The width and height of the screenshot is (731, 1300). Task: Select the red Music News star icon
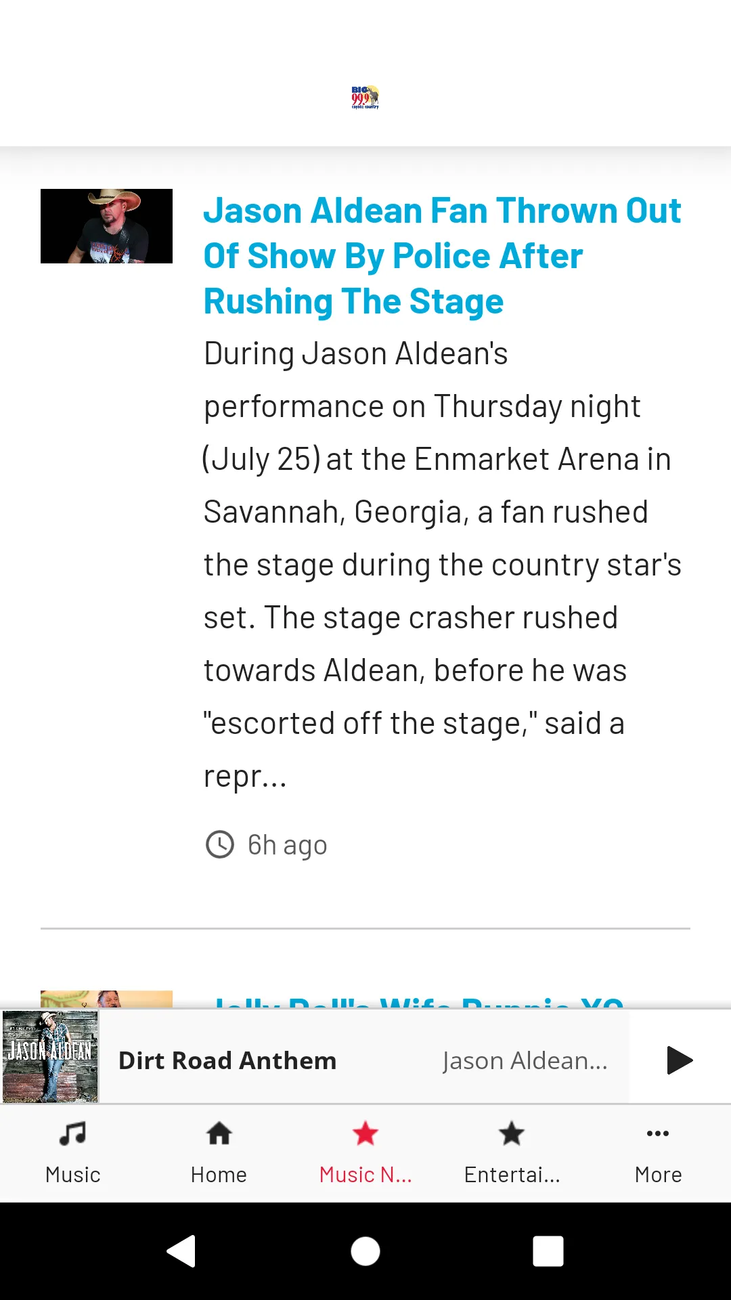point(365,1133)
